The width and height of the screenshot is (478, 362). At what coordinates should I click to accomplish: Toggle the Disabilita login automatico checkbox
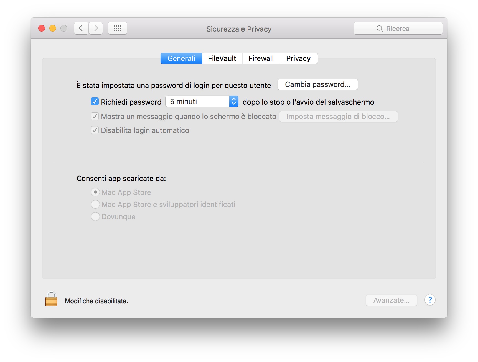click(x=95, y=130)
